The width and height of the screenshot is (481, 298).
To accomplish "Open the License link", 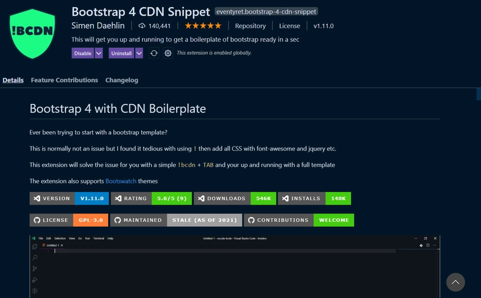I will coord(290,26).
